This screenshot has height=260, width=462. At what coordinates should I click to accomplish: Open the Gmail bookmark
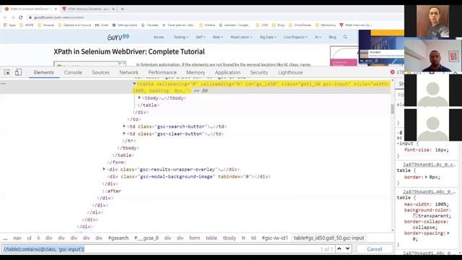coord(102,25)
